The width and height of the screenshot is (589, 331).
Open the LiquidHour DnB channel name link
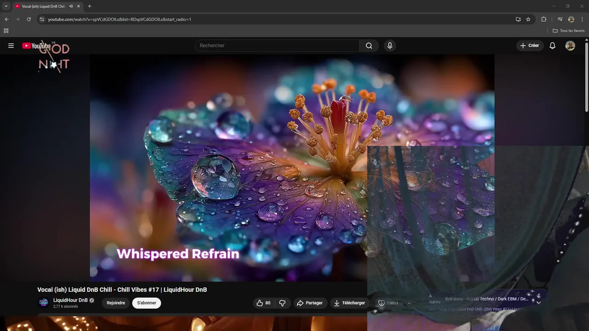pyautogui.click(x=70, y=300)
